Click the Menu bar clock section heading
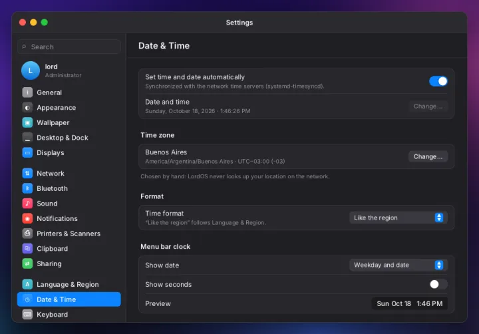Screen dimensions: 479x334 (165, 247)
